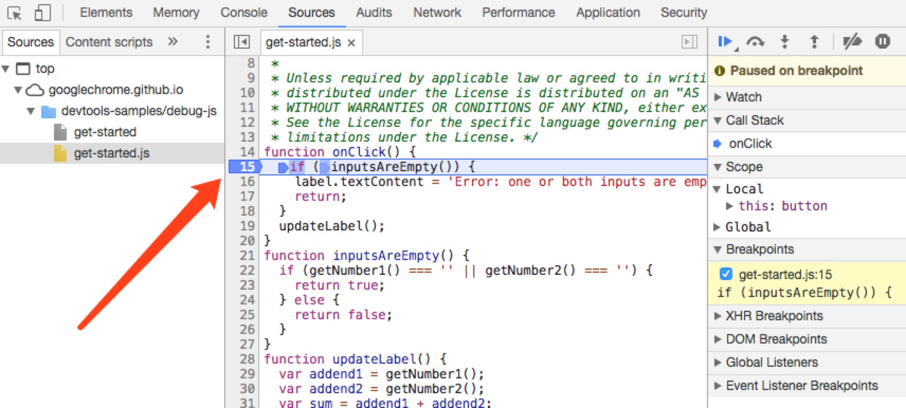
Task: Select the Sources panel tab
Action: coord(312,12)
